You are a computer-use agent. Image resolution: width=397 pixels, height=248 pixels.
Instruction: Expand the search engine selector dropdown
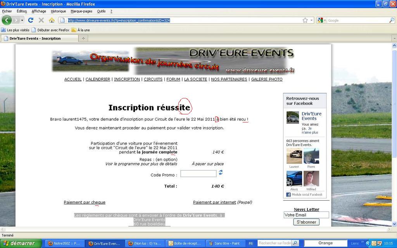pyautogui.click(x=325, y=20)
